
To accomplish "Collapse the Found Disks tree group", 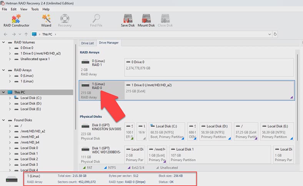I will coord(3,120).
